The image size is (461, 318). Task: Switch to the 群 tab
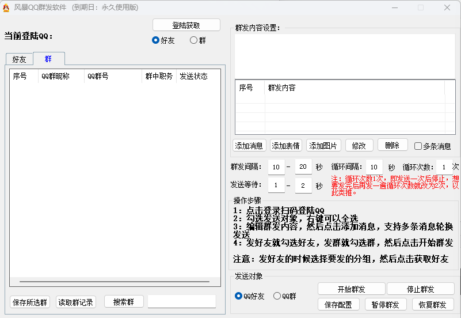pos(48,59)
